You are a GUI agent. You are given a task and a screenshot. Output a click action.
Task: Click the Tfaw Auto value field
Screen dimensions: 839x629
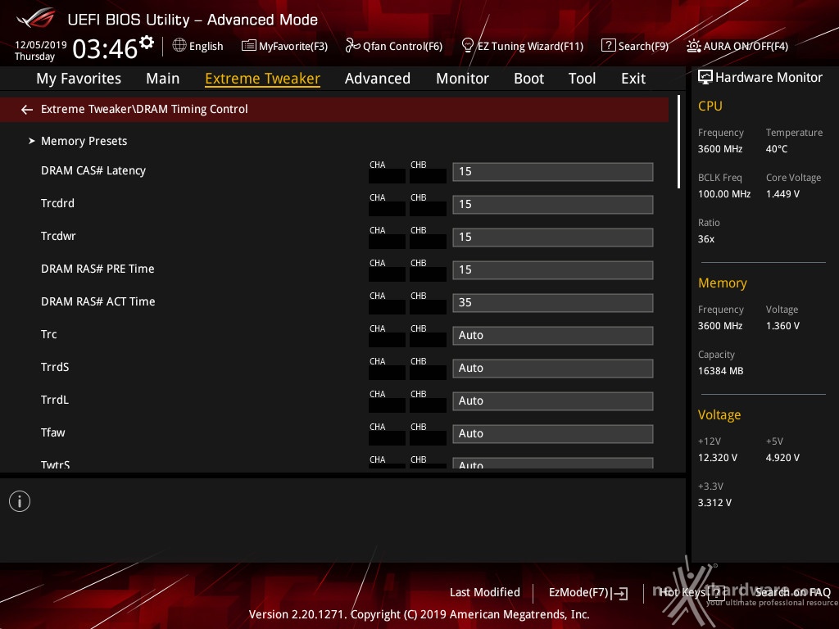click(x=553, y=434)
